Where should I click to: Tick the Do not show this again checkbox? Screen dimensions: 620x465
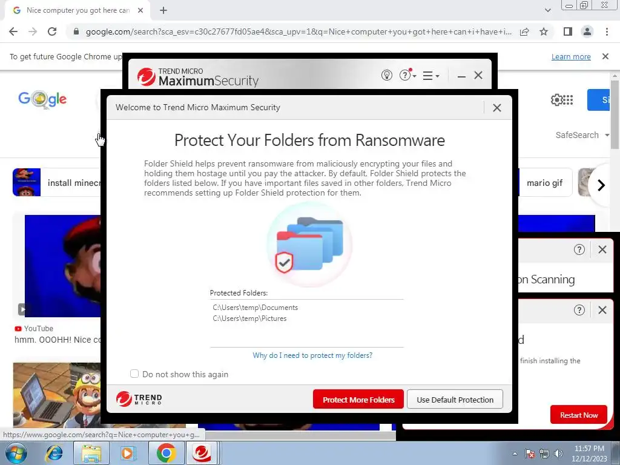(134, 374)
